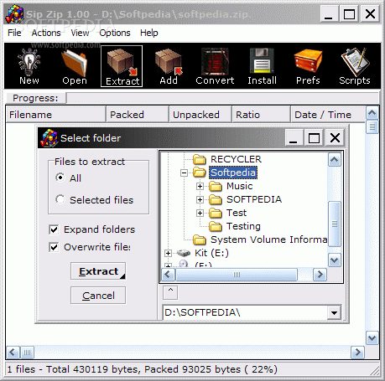Click the Scripts clipboard icon

(355, 62)
